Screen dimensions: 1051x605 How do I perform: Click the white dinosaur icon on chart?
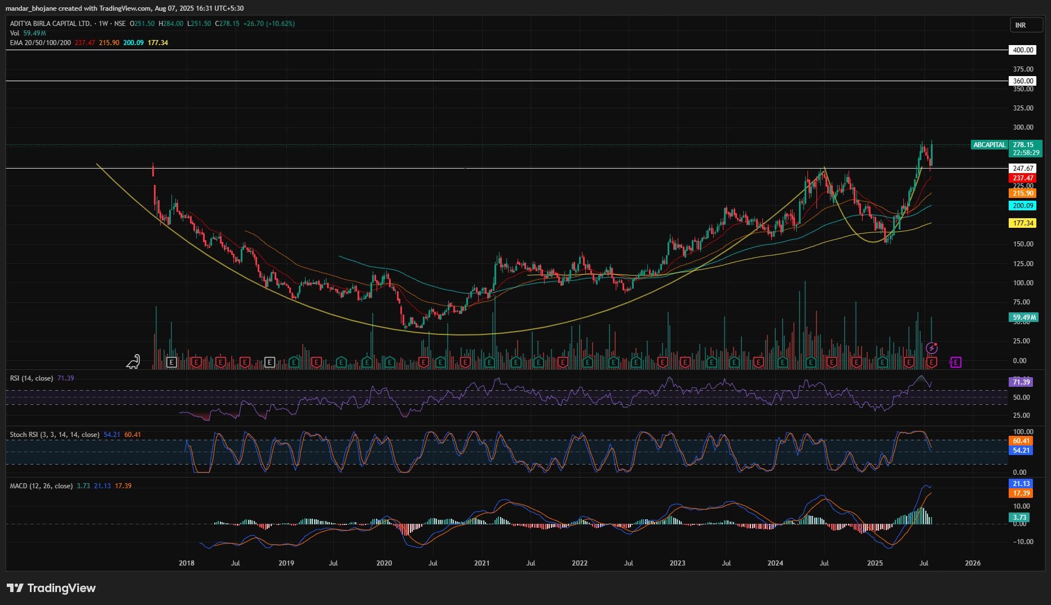tap(133, 361)
